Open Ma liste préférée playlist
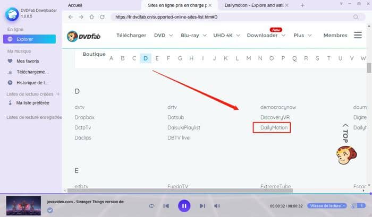The height and width of the screenshot is (217, 372). coord(29,103)
